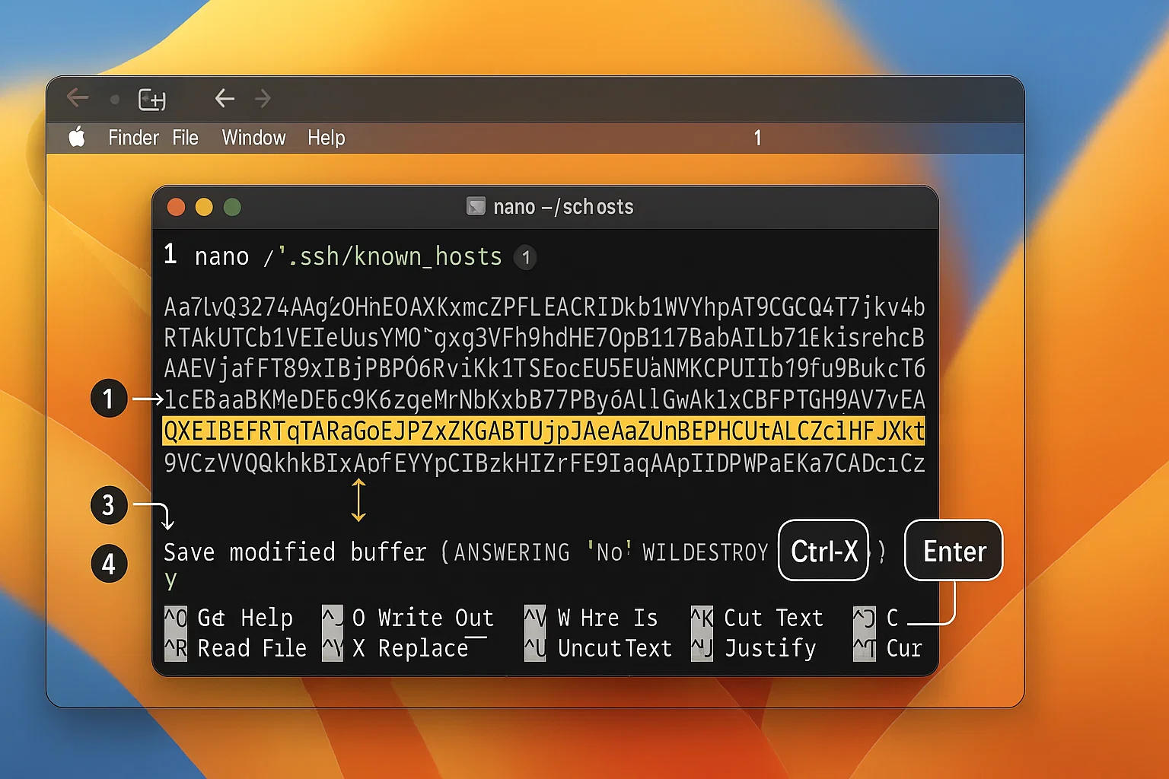Click the forward arrow in toolbar
The width and height of the screenshot is (1169, 779).
click(x=263, y=98)
